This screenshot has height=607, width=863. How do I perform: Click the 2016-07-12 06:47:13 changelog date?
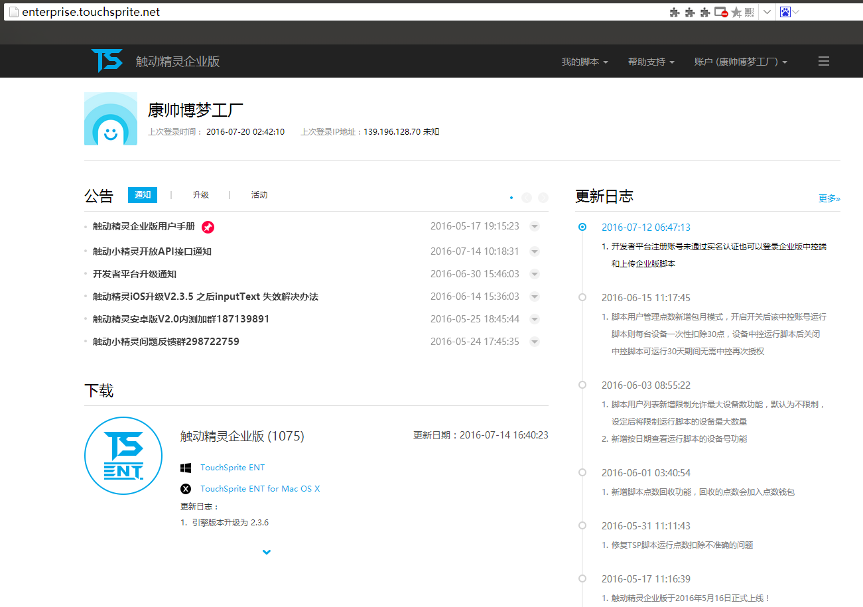[646, 227]
